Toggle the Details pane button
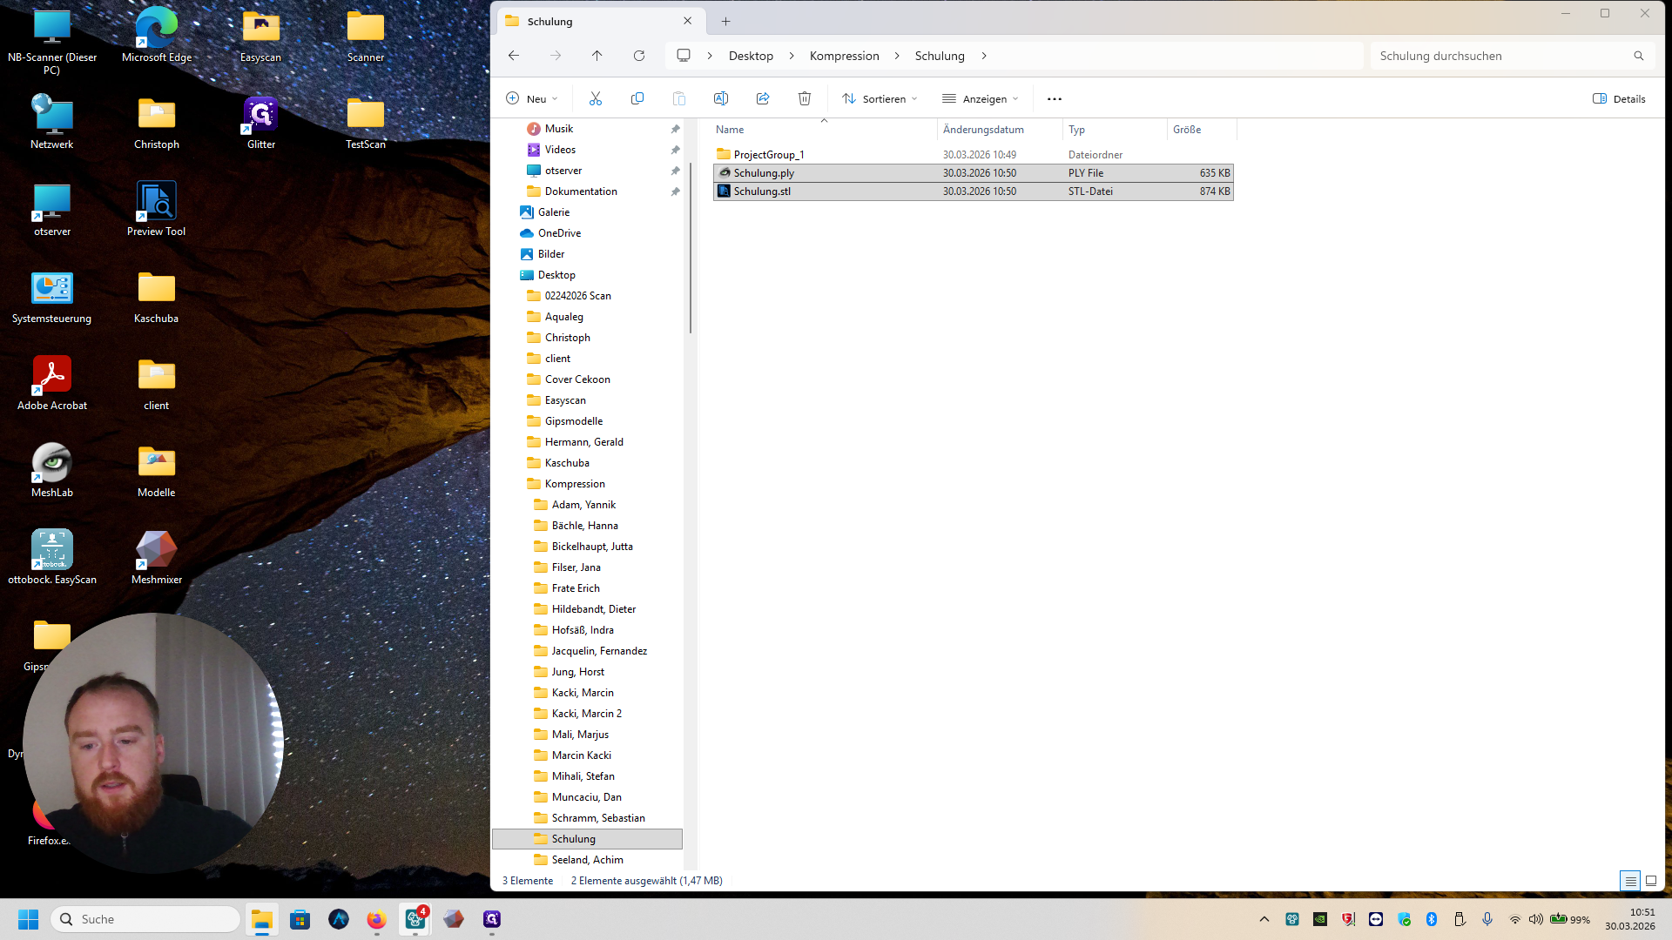 tap(1619, 98)
